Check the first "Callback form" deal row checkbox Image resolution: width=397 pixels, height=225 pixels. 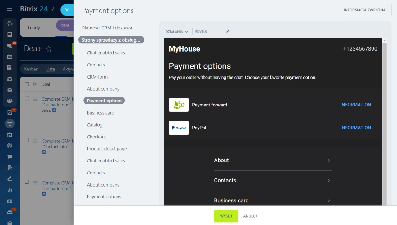[27, 98]
